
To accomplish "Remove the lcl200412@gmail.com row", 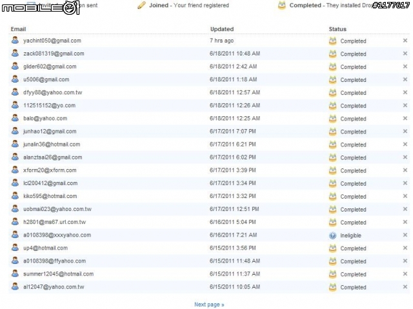I will click(x=405, y=183).
